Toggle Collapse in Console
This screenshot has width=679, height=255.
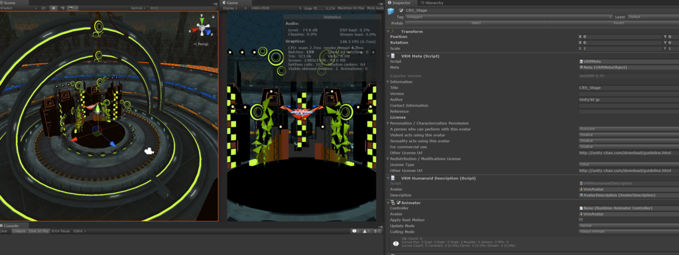pos(19,231)
